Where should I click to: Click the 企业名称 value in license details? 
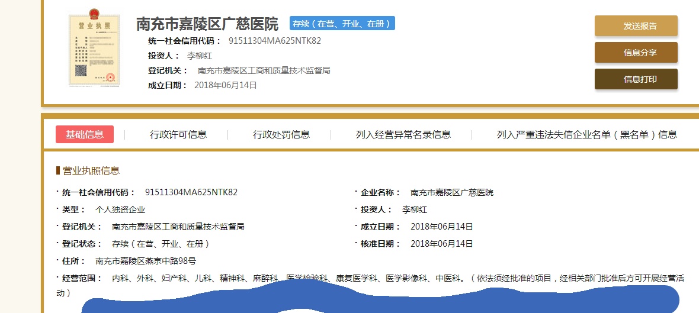452,192
